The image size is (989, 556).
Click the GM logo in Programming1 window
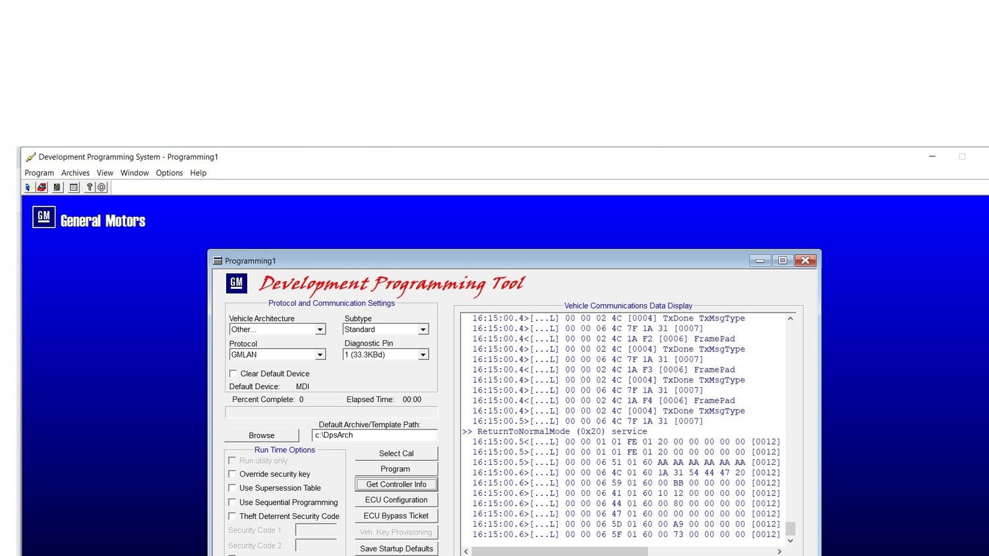coord(237,283)
